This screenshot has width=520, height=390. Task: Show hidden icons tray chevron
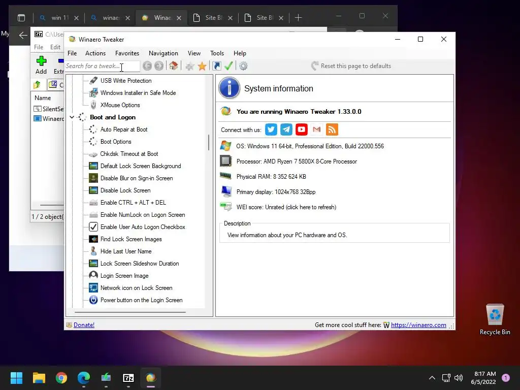(x=432, y=378)
